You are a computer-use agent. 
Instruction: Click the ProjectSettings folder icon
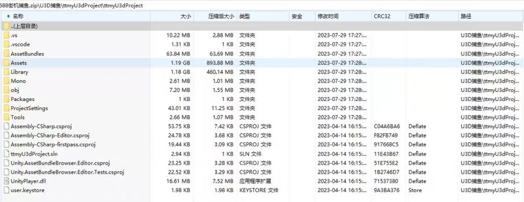pyautogui.click(x=6, y=108)
